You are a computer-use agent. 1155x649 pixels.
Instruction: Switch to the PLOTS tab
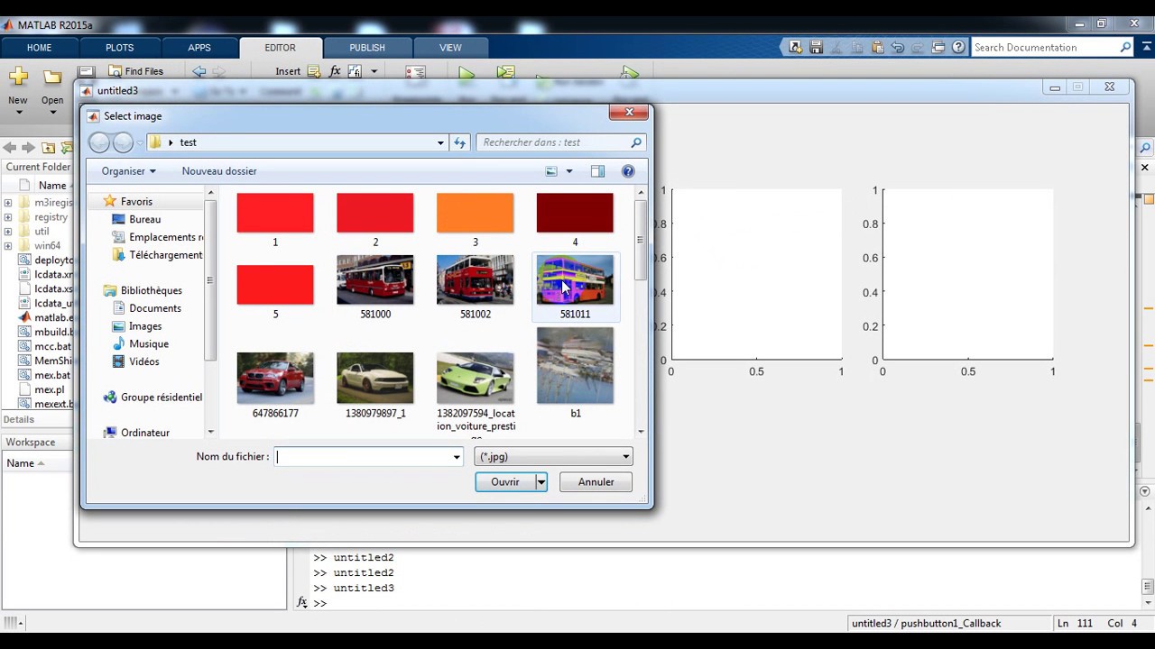coord(119,48)
